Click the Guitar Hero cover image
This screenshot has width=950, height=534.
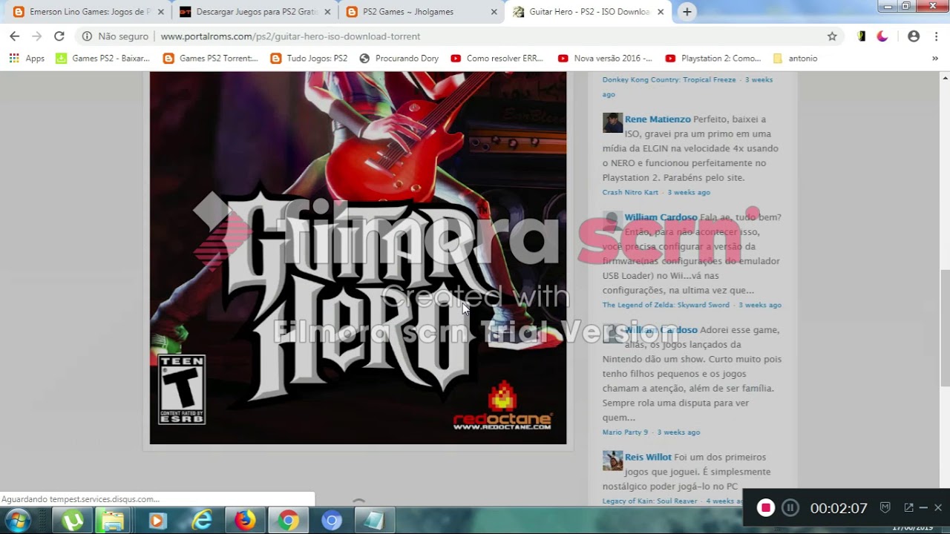[358, 257]
